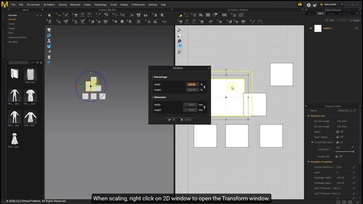Screen dimensions: 363x204
Task: Click the pop-out icon of Property Editor panel
Action: (x=360, y=106)
